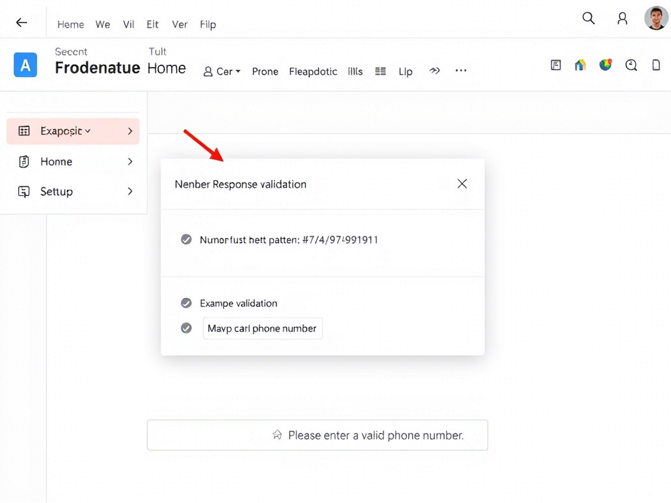
Task: Open the Vil menu
Action: [x=128, y=24]
